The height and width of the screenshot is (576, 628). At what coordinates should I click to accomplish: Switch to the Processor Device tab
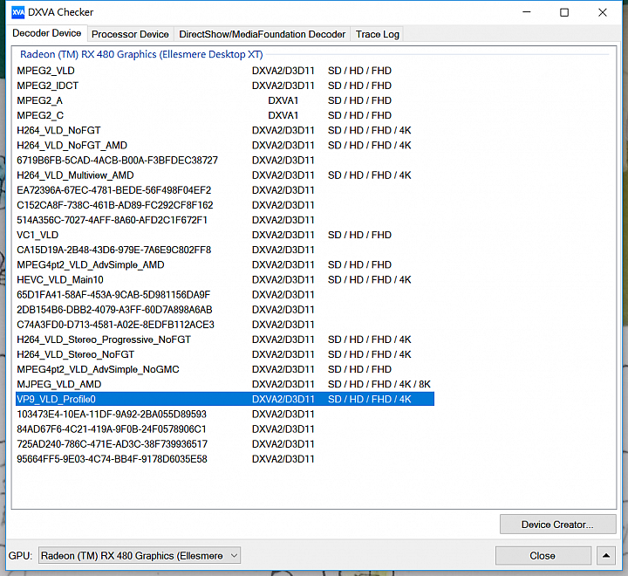click(x=130, y=34)
